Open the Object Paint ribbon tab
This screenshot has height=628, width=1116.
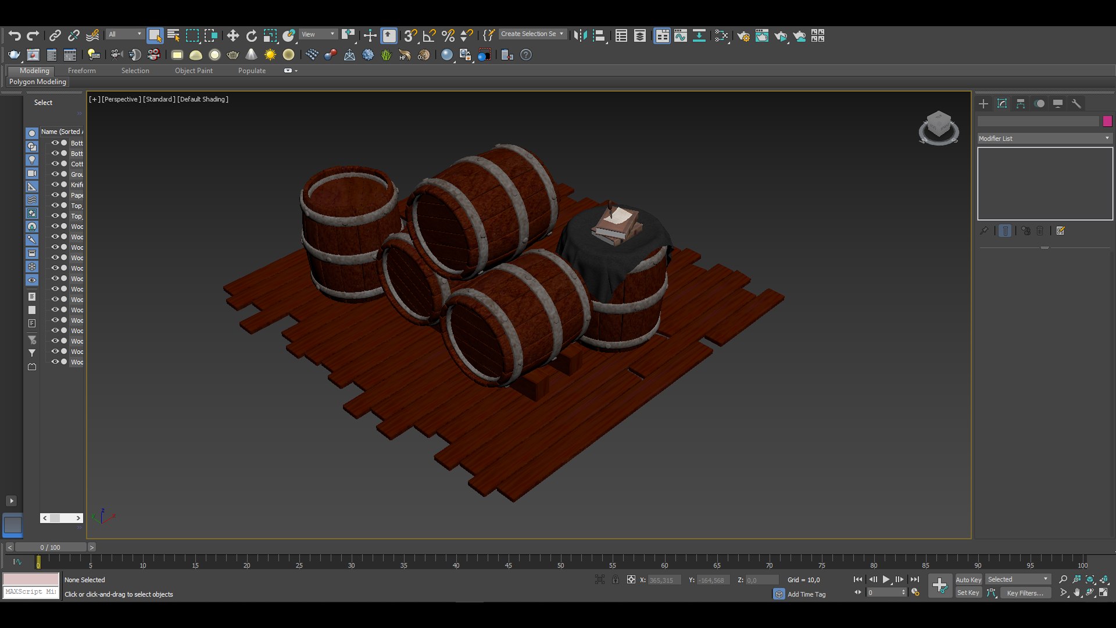(194, 70)
